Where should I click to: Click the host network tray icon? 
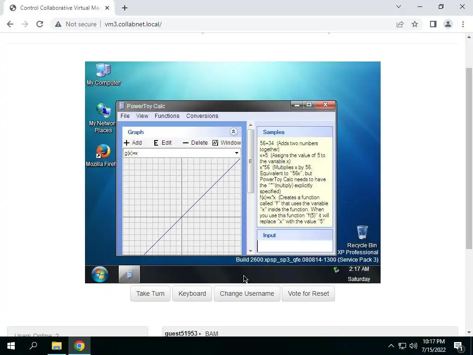click(x=402, y=346)
